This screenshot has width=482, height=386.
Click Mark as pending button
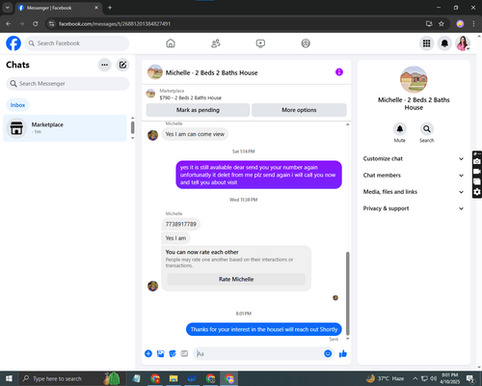pos(198,110)
